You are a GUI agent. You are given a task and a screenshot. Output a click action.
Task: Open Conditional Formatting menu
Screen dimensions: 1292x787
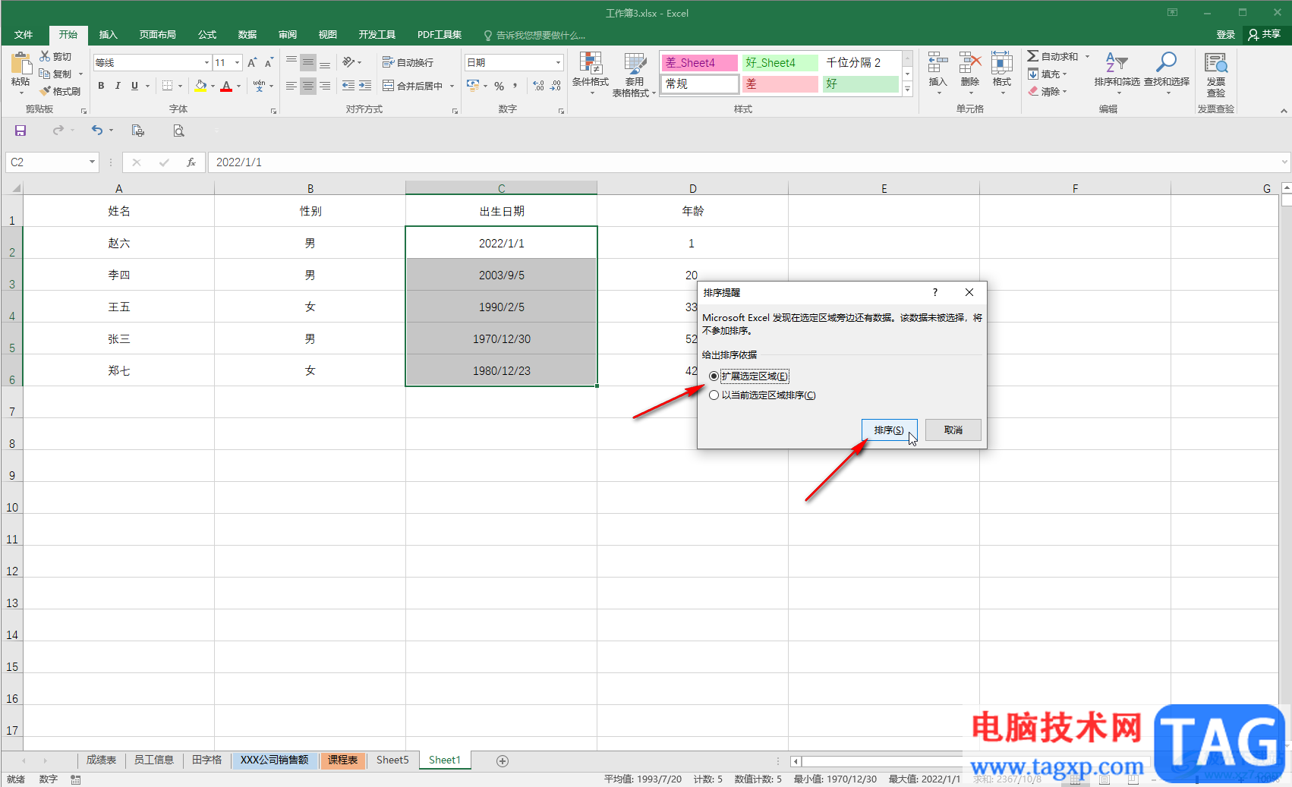[591, 74]
